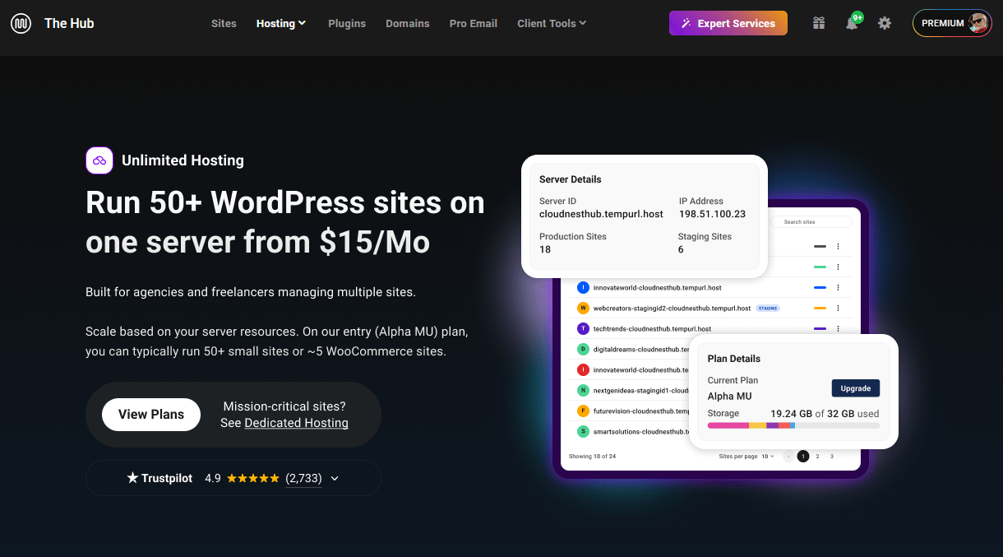
Task: Click the cloudnesthub.tempurl.host Server ID value
Action: coord(601,214)
